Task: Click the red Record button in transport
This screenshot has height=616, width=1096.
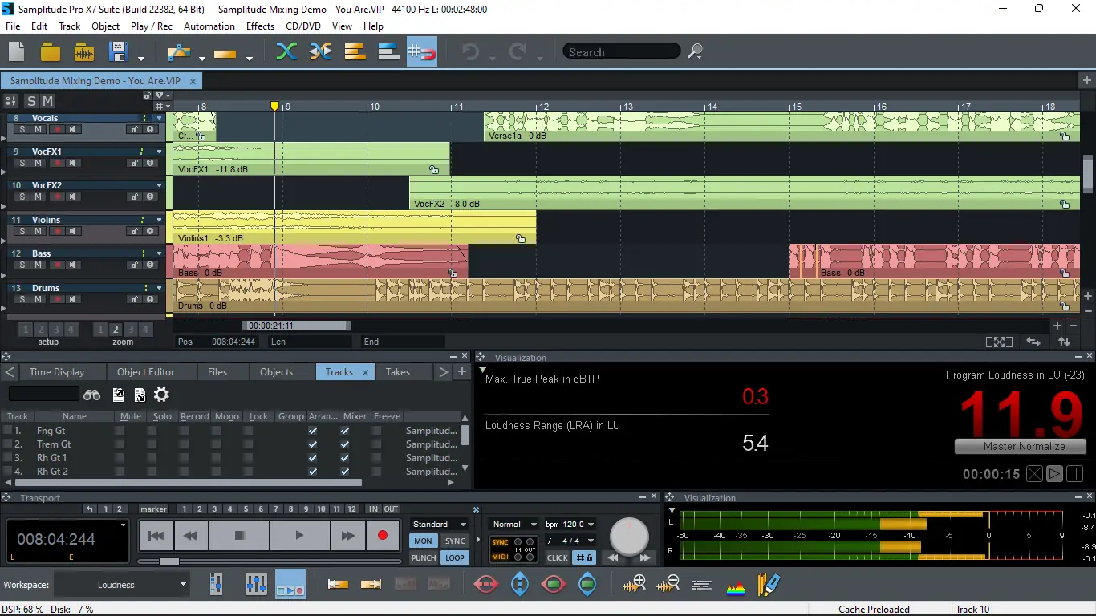Action: tap(383, 535)
